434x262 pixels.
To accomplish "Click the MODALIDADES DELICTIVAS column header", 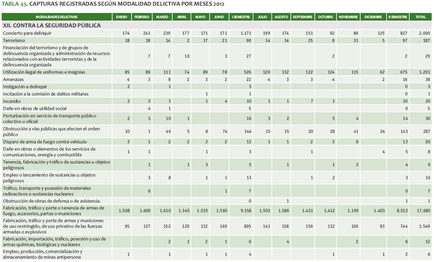I will [x=56, y=17].
